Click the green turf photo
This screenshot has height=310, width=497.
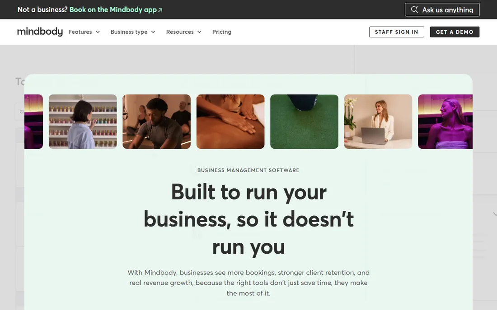pos(304,121)
